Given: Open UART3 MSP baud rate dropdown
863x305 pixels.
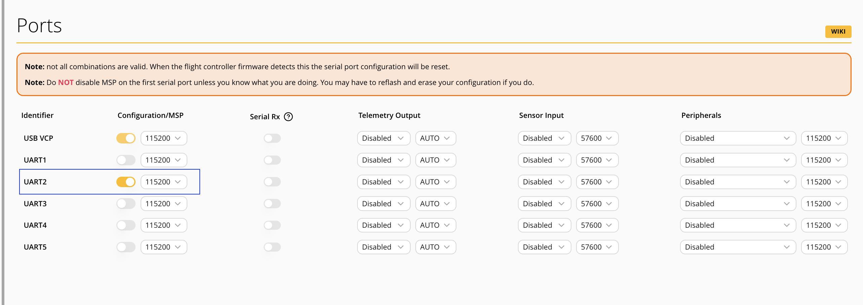Looking at the screenshot, I should point(164,204).
